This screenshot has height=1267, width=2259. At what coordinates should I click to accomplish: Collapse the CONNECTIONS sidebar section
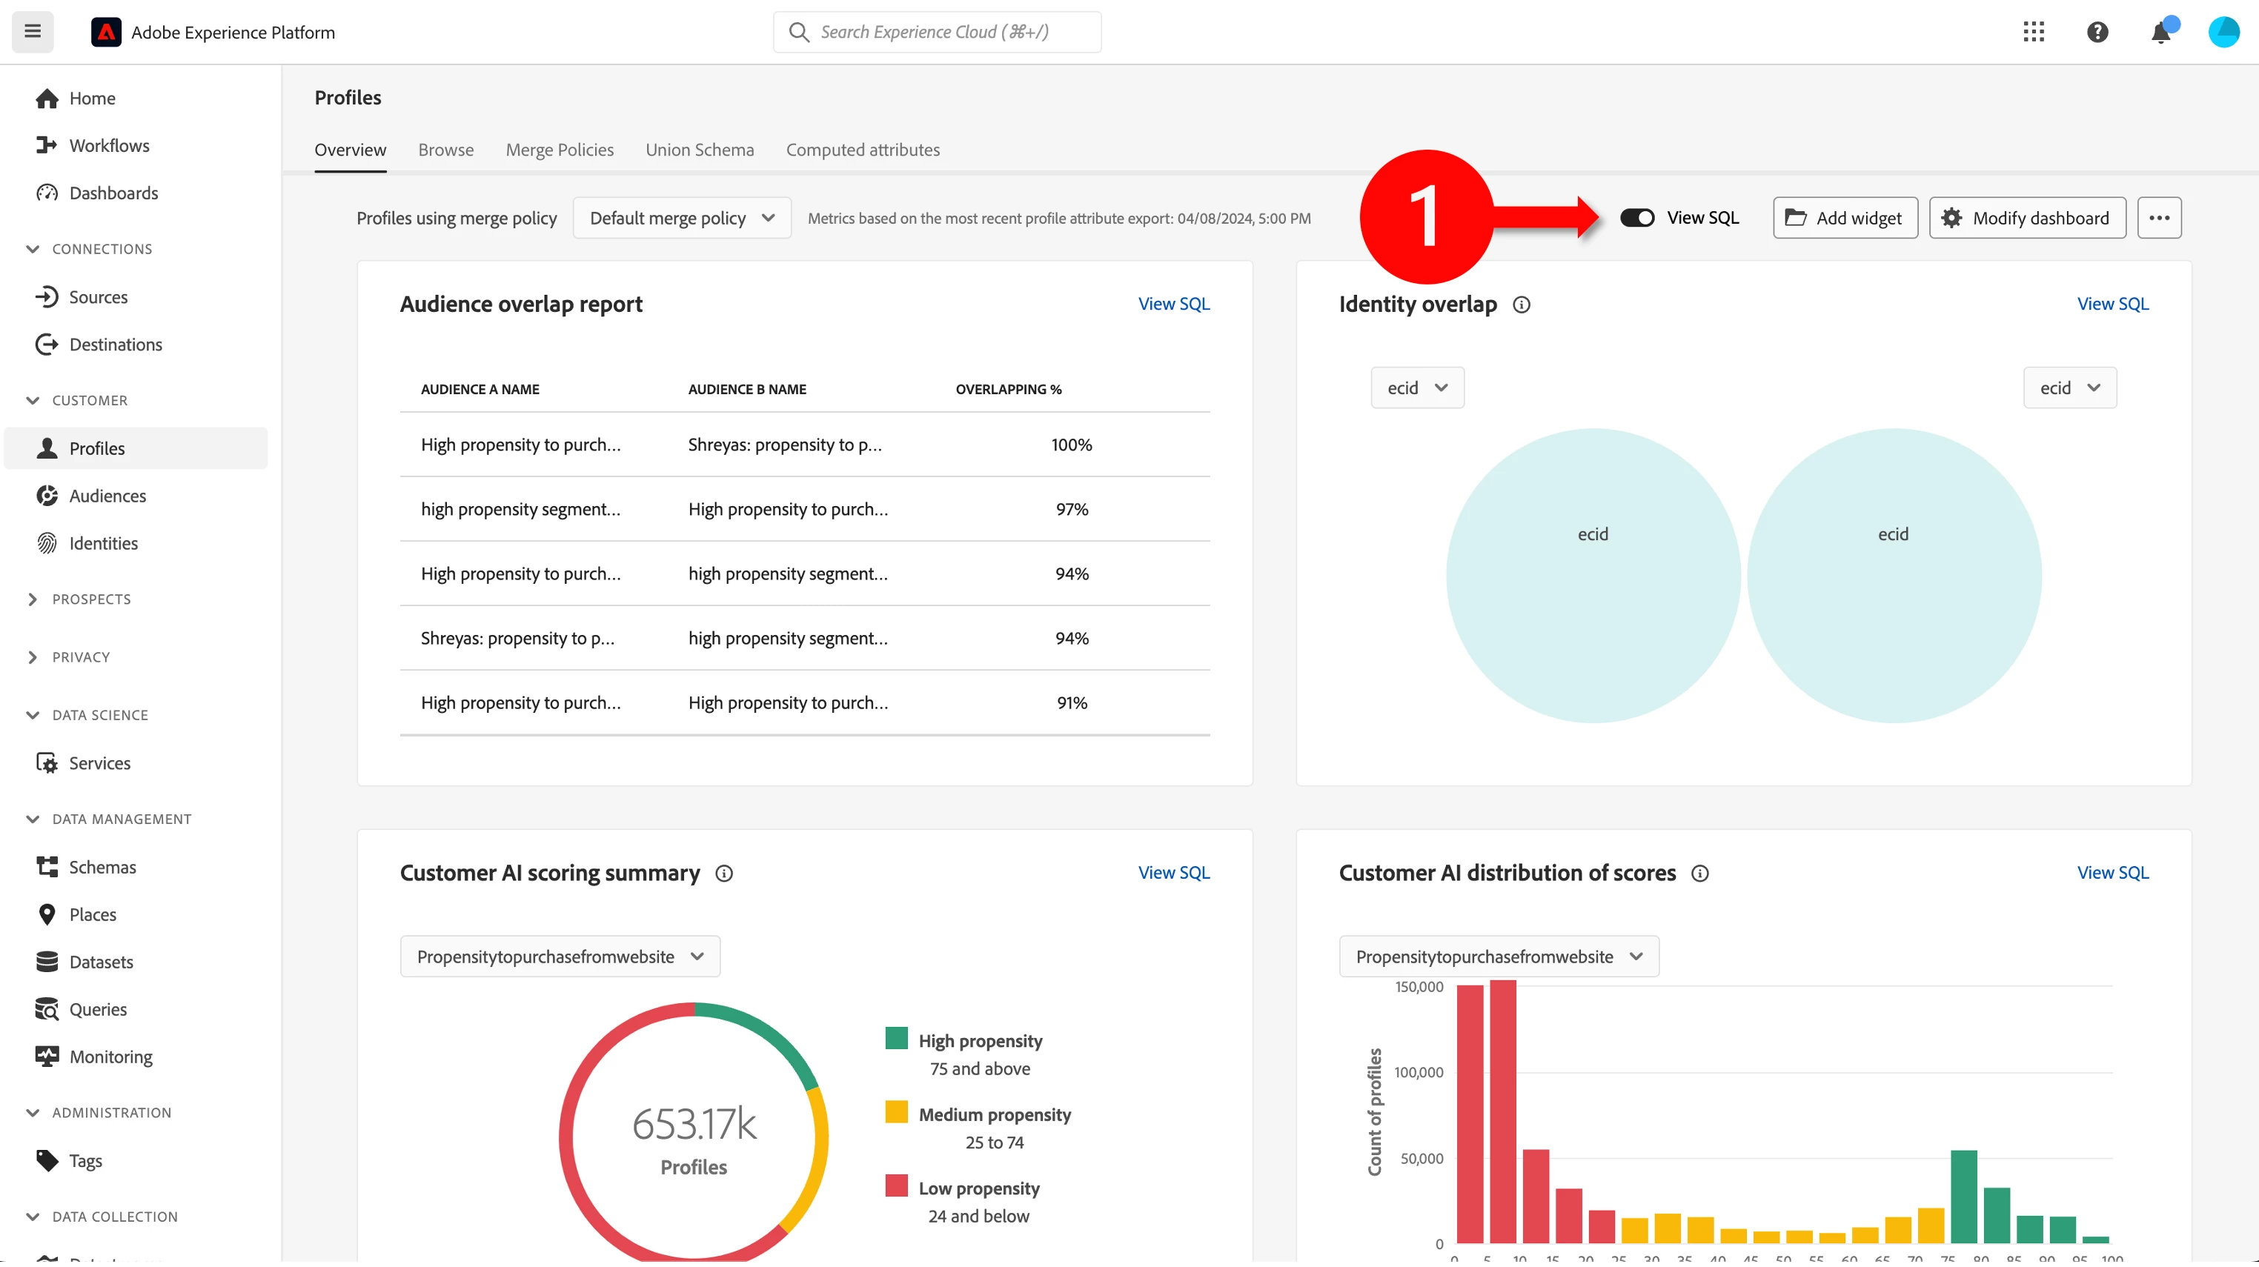coord(33,249)
